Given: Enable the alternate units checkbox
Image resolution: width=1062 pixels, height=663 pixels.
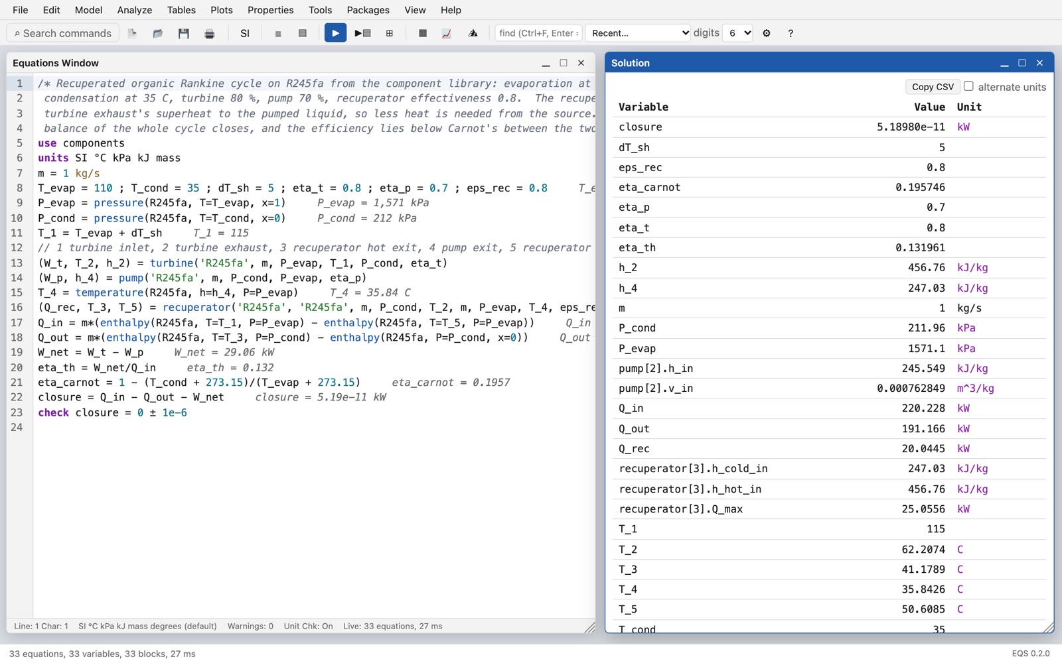Looking at the screenshot, I should 968,86.
